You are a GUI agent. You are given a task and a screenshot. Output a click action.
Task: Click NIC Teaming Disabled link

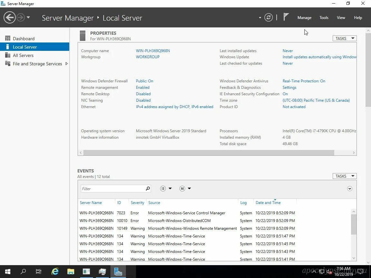point(143,100)
